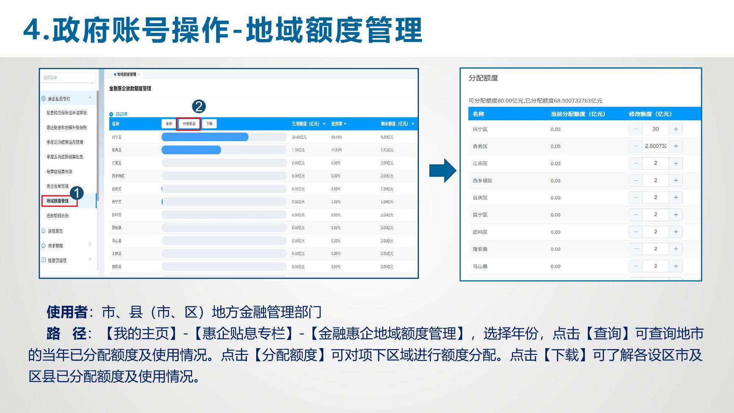Open 还款明细台账 sidebar menu item

pos(58,216)
